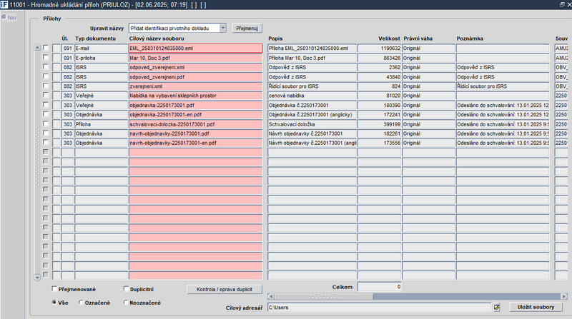
Task: Click file name odpoved_zverejneni.pdf
Action: coord(195,77)
